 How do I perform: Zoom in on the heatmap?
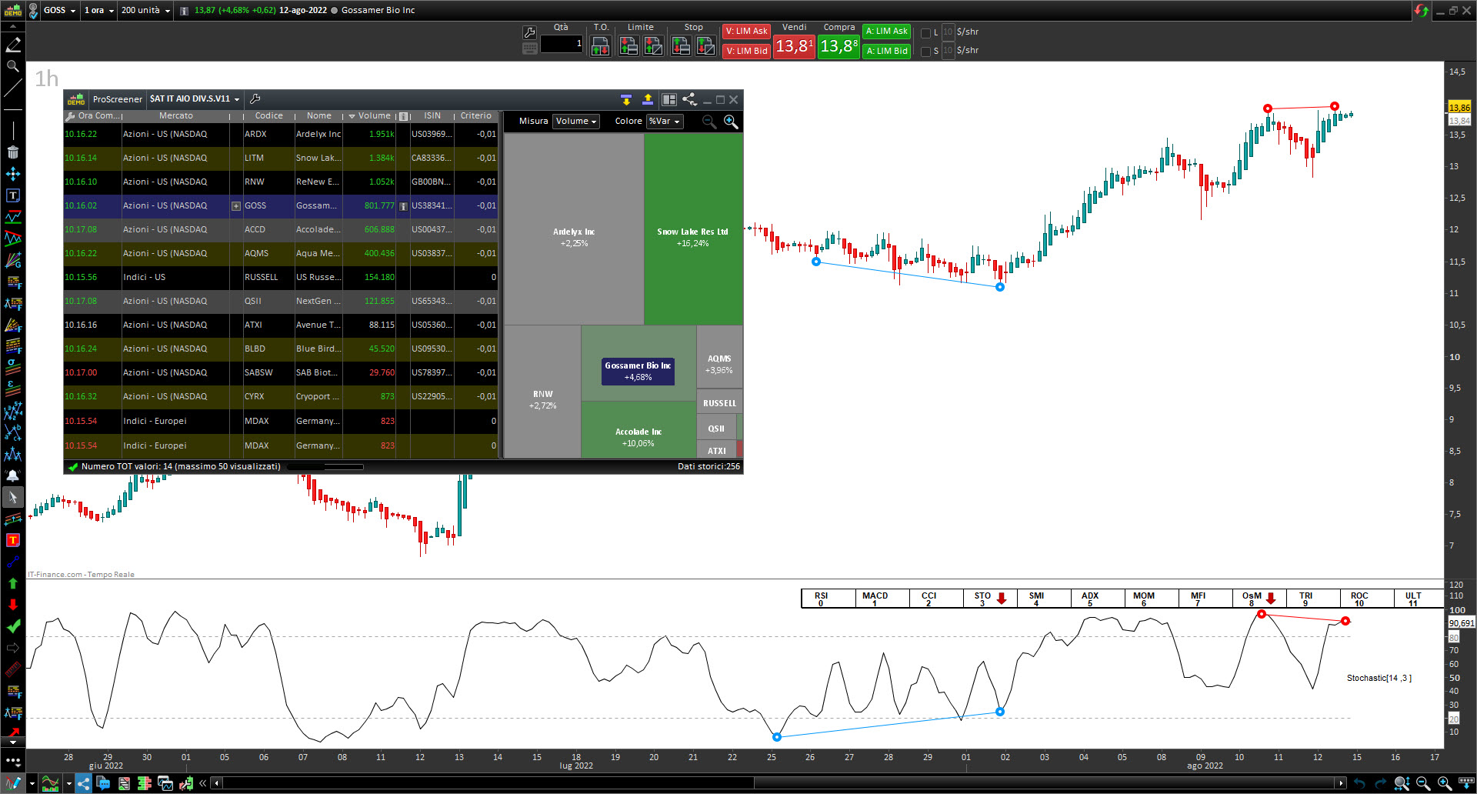(731, 122)
